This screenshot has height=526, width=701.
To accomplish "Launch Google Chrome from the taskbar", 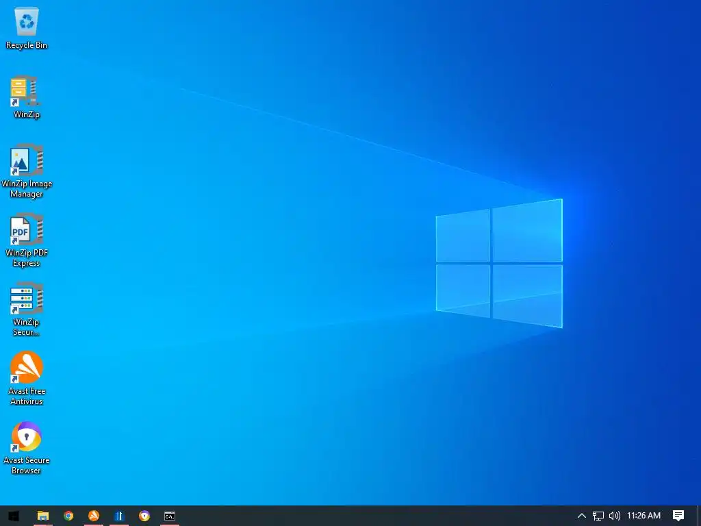I will tap(68, 516).
